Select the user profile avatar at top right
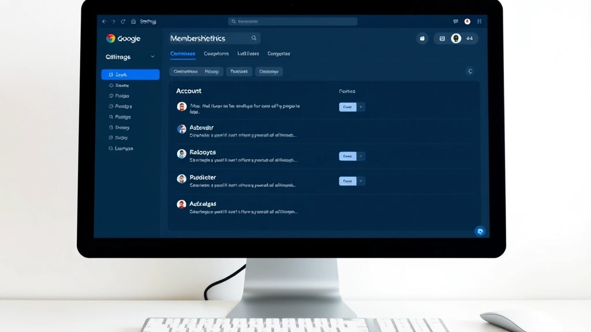The image size is (591, 332). (456, 38)
